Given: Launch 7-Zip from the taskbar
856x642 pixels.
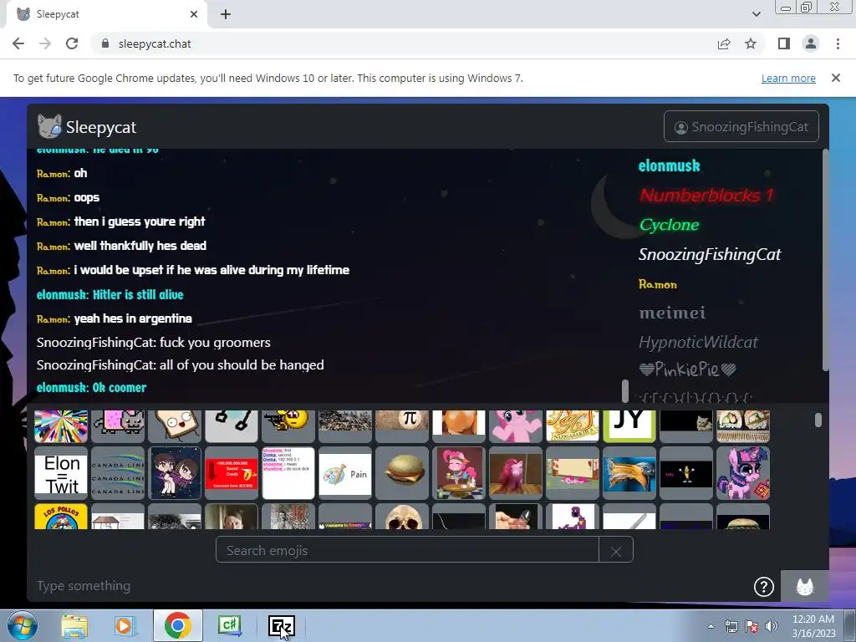Looking at the screenshot, I should [x=282, y=626].
